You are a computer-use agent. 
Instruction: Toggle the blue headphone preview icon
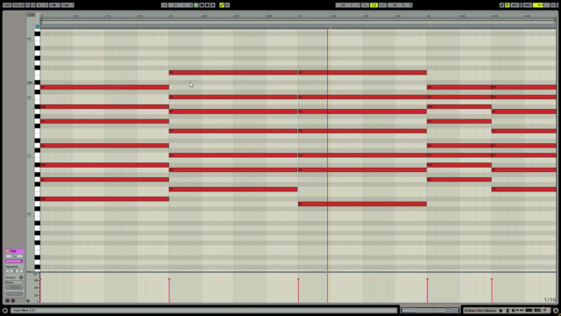[x=37, y=26]
